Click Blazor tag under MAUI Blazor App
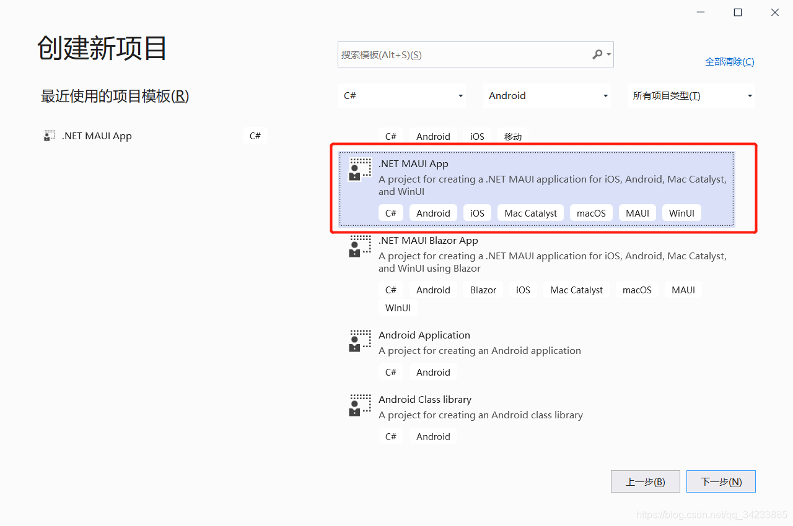This screenshot has width=793, height=526. tap(483, 290)
